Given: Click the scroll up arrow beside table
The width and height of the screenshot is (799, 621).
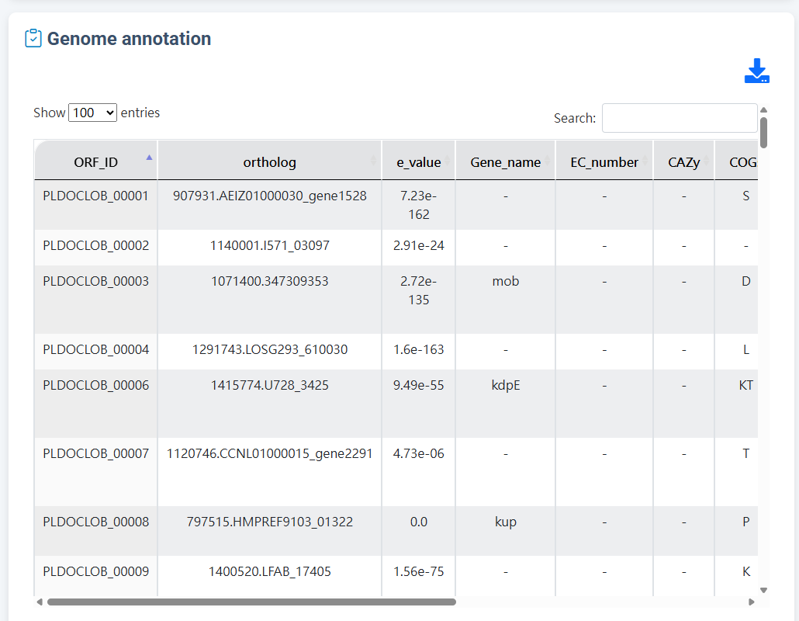Looking at the screenshot, I should point(763,109).
